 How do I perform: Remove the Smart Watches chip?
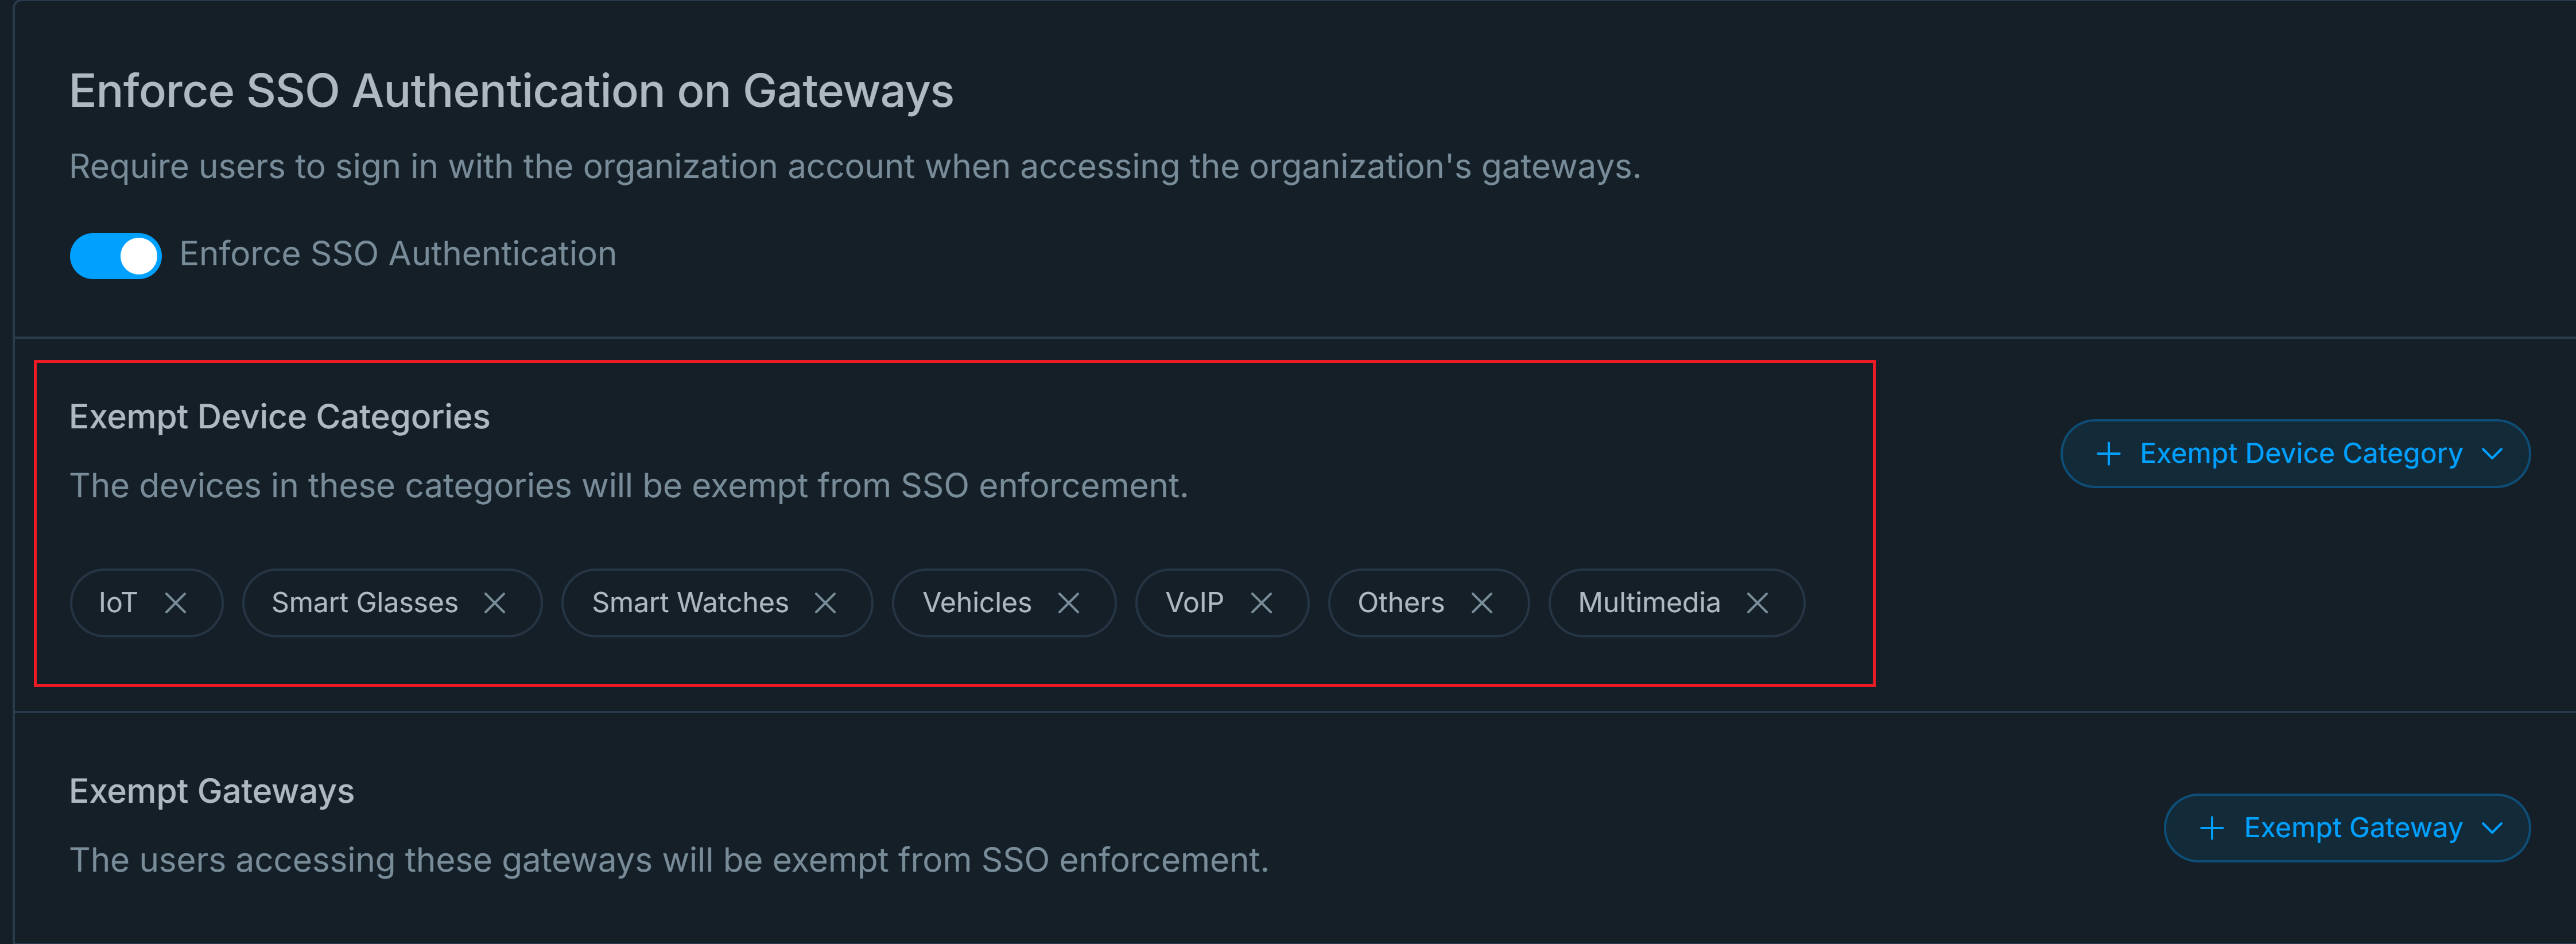825,603
